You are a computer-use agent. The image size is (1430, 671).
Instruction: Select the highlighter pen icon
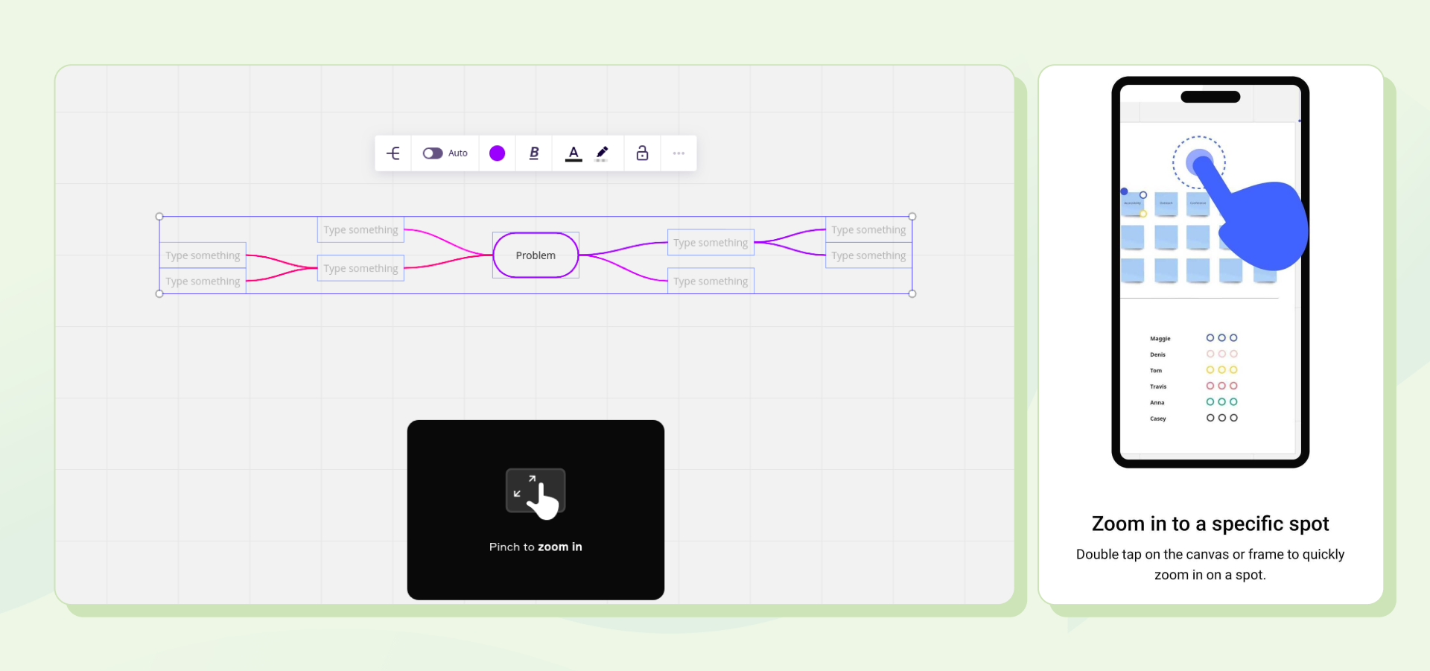[602, 153]
